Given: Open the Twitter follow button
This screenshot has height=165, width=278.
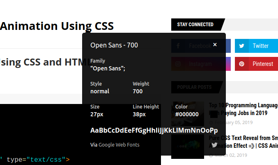Looking at the screenshot, I should [256, 46].
